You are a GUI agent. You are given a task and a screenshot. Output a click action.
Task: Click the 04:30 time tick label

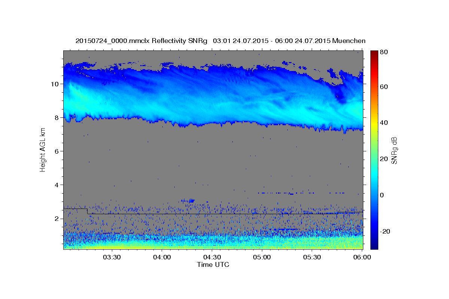point(212,258)
